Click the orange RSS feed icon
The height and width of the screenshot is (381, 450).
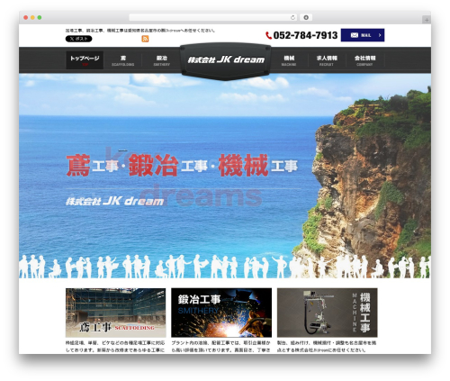coord(145,39)
